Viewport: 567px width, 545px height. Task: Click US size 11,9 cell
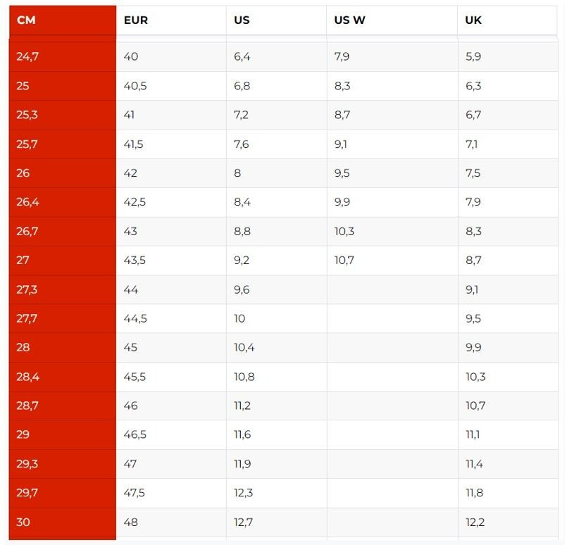[242, 464]
